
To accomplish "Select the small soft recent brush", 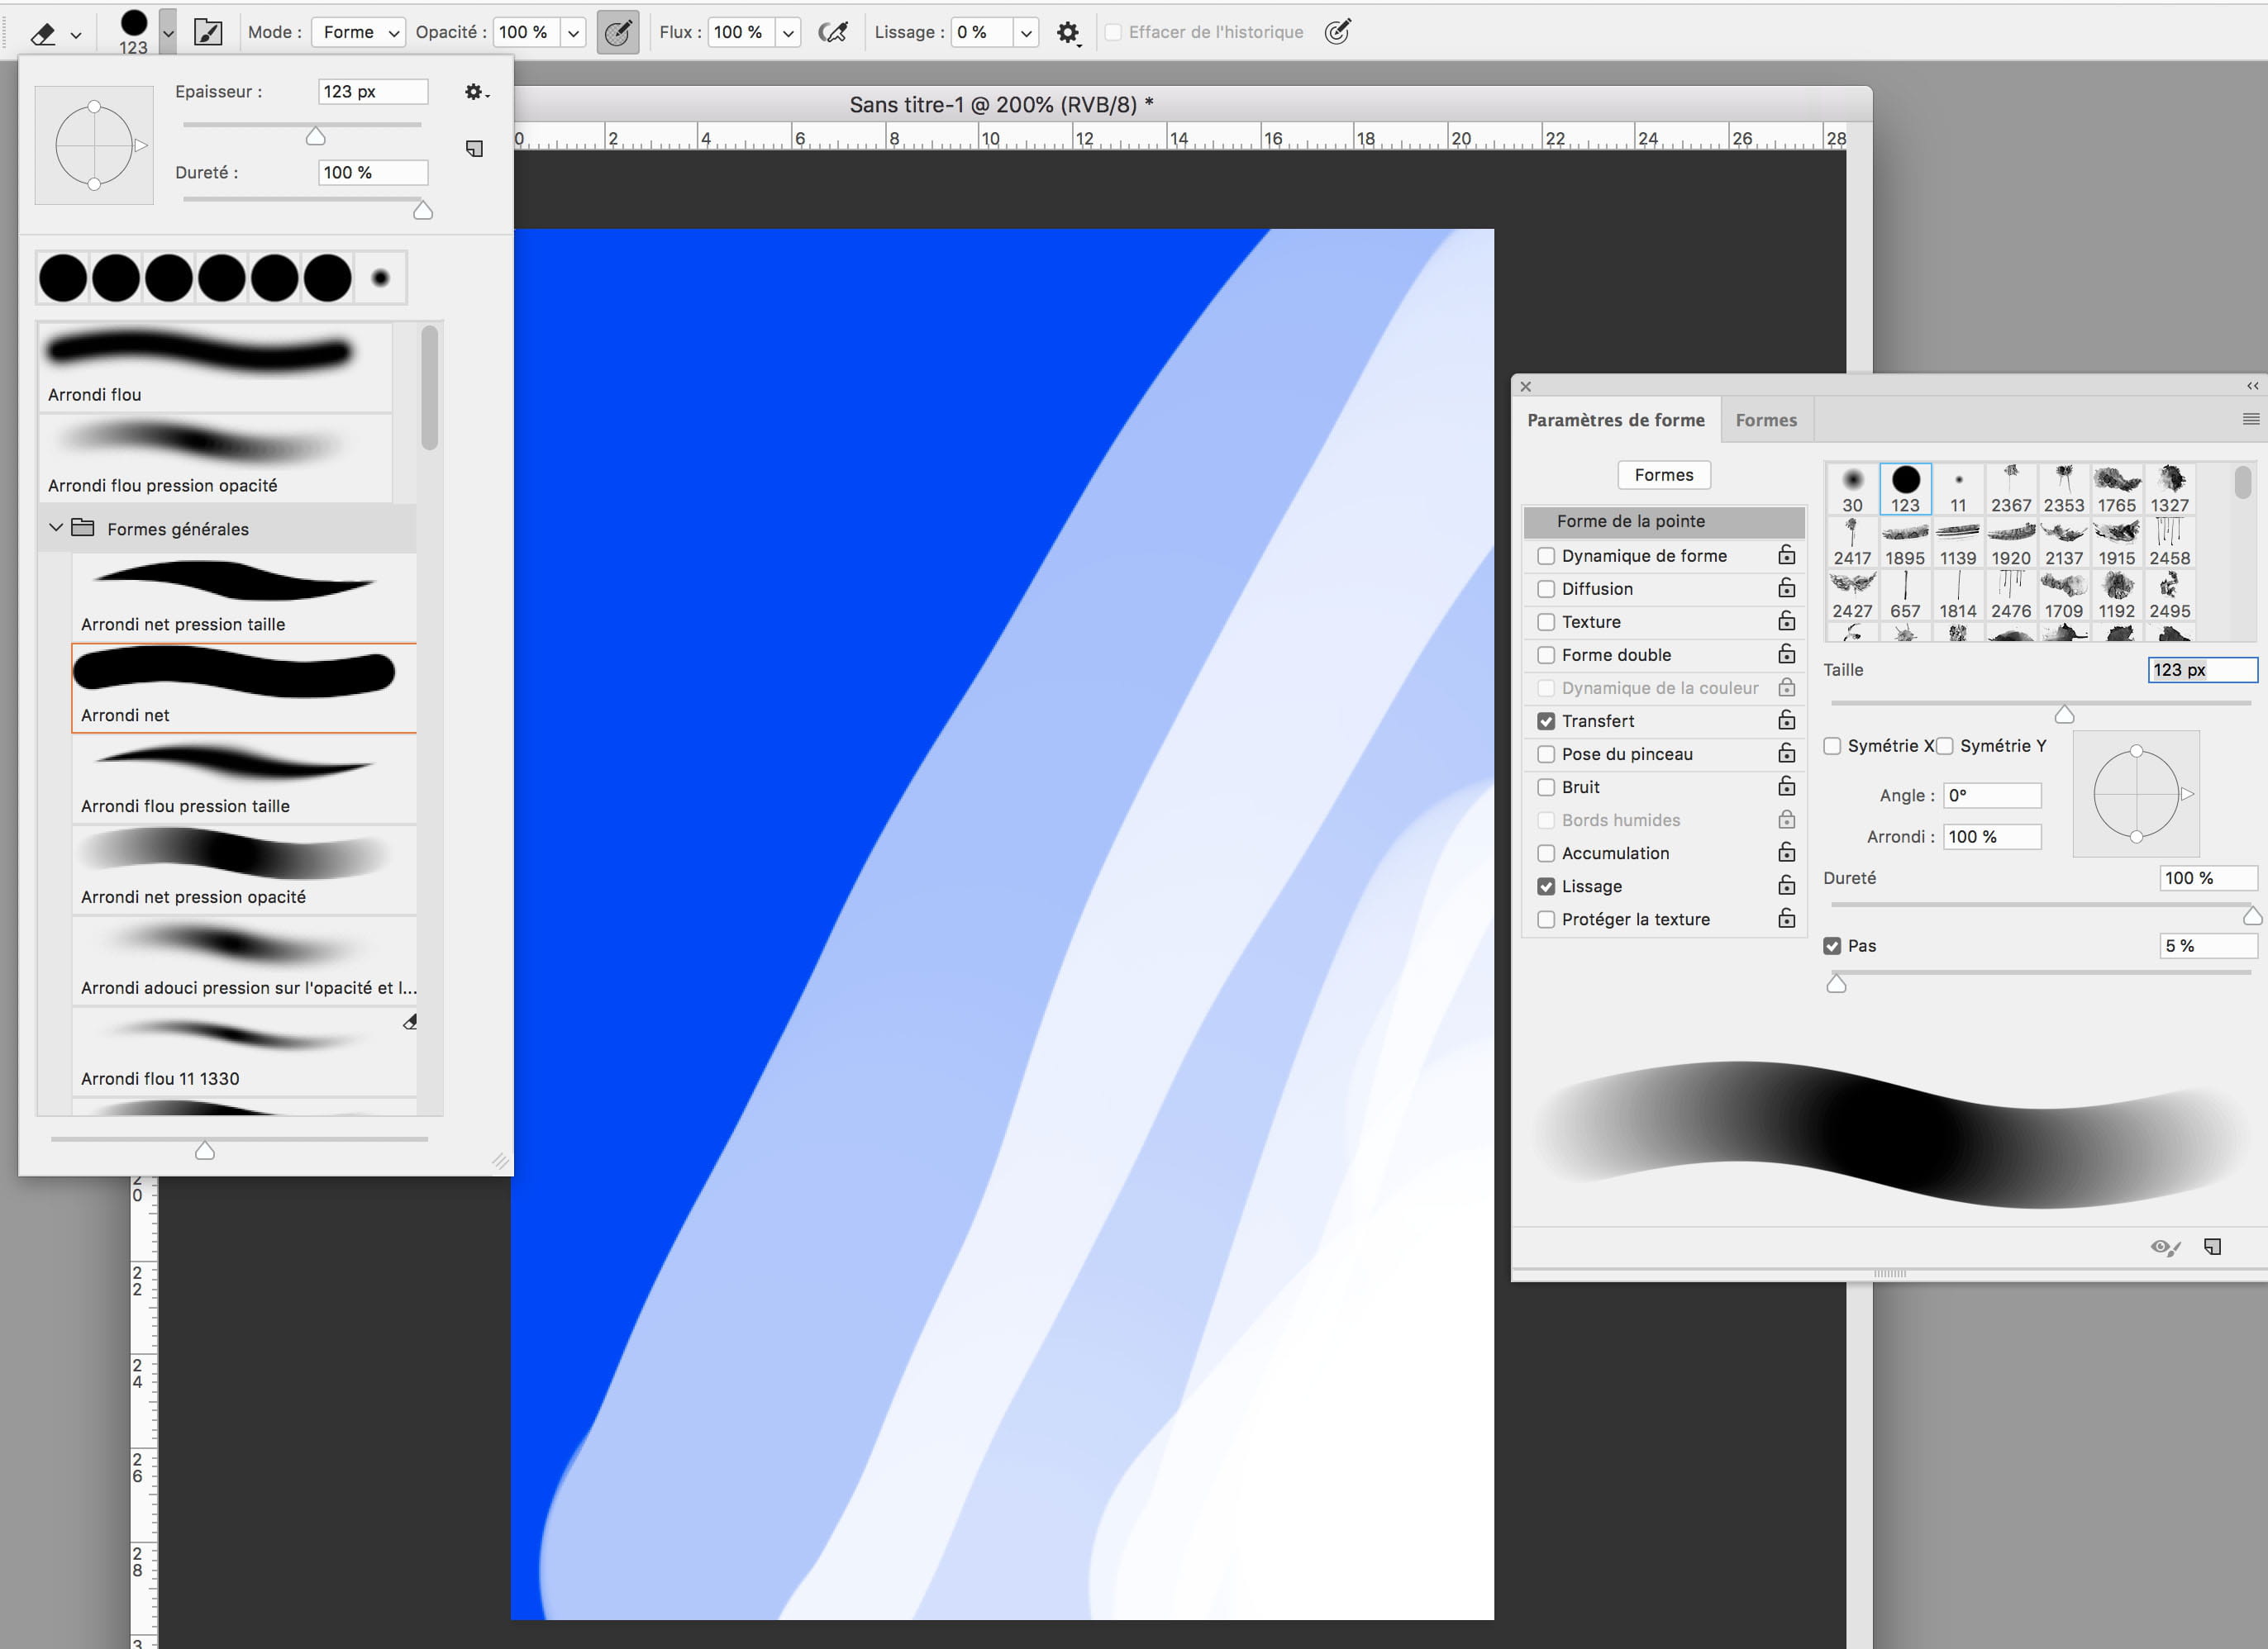I will (381, 278).
